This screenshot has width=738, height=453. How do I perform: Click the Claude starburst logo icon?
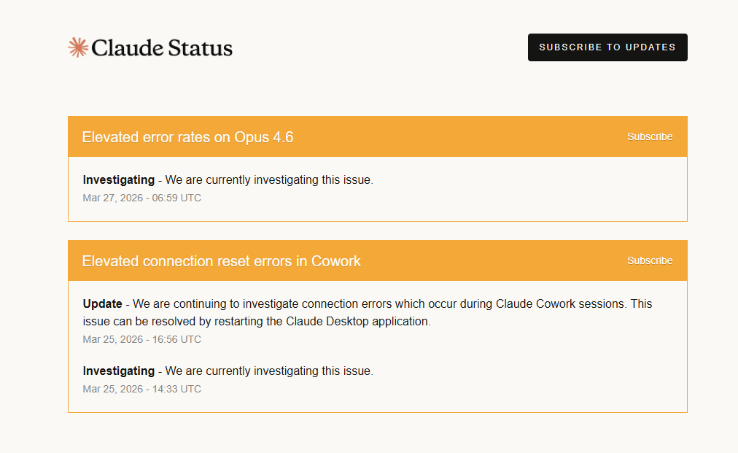[77, 47]
